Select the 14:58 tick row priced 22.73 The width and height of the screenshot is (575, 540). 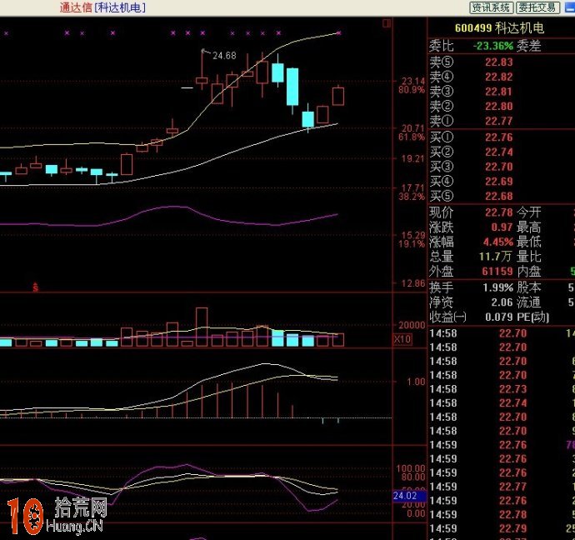point(502,389)
